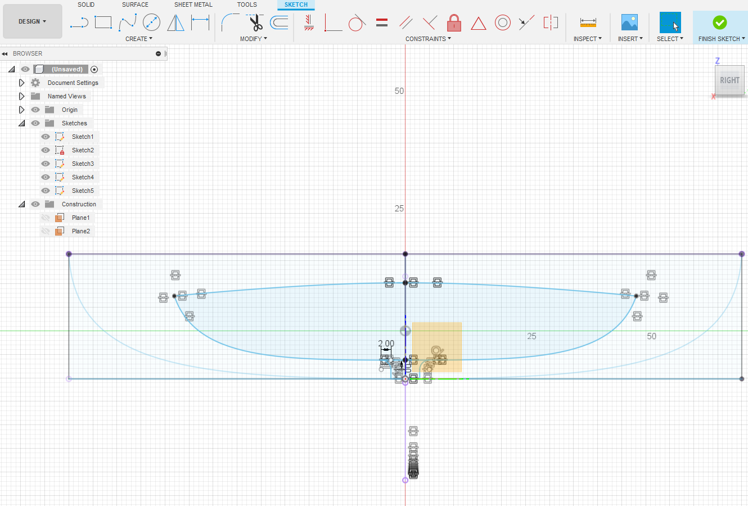Activate the Select tool icon
748x506 pixels.
tap(670, 22)
